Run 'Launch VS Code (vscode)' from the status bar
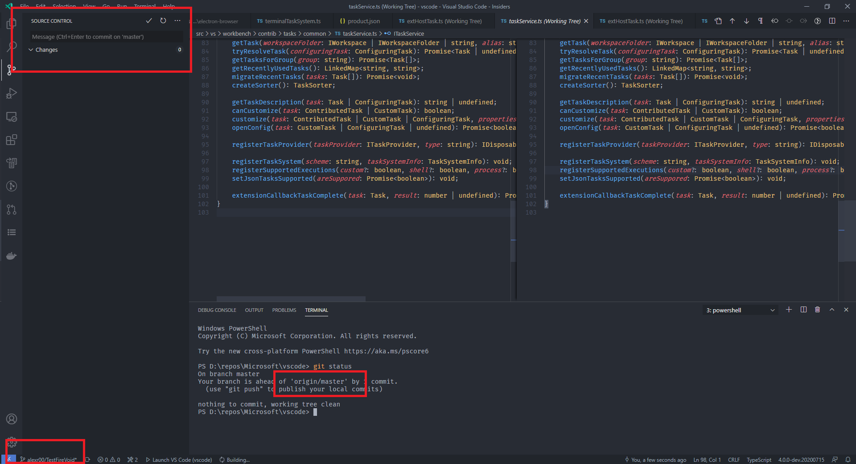This screenshot has width=856, height=464. coord(178,460)
